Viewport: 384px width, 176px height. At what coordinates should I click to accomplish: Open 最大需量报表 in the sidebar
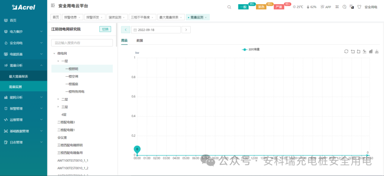pos(23,77)
